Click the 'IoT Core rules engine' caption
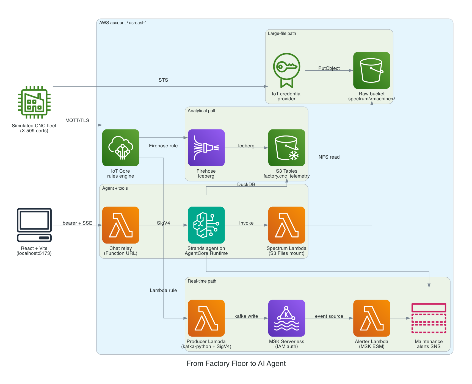Image resolution: width=472 pixels, height=384 pixels. (x=121, y=173)
